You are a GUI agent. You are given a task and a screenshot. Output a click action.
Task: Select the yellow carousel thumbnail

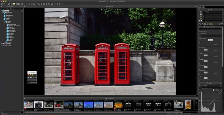pos(118,105)
